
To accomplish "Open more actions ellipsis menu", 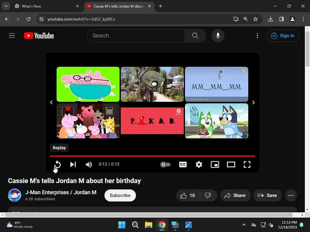I will pyautogui.click(x=291, y=195).
